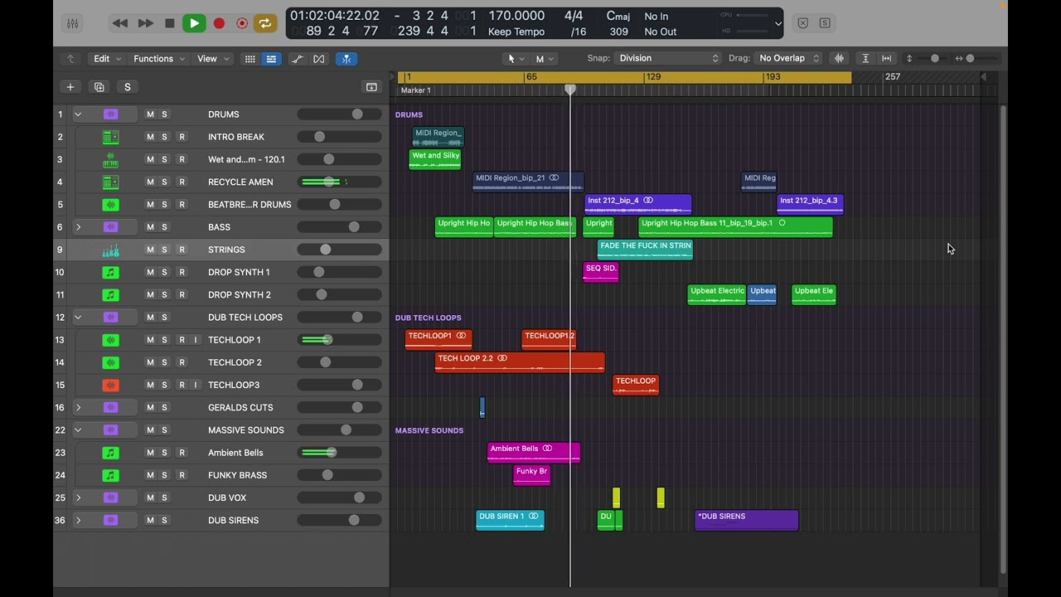Toggle the automation curve icon

click(298, 59)
